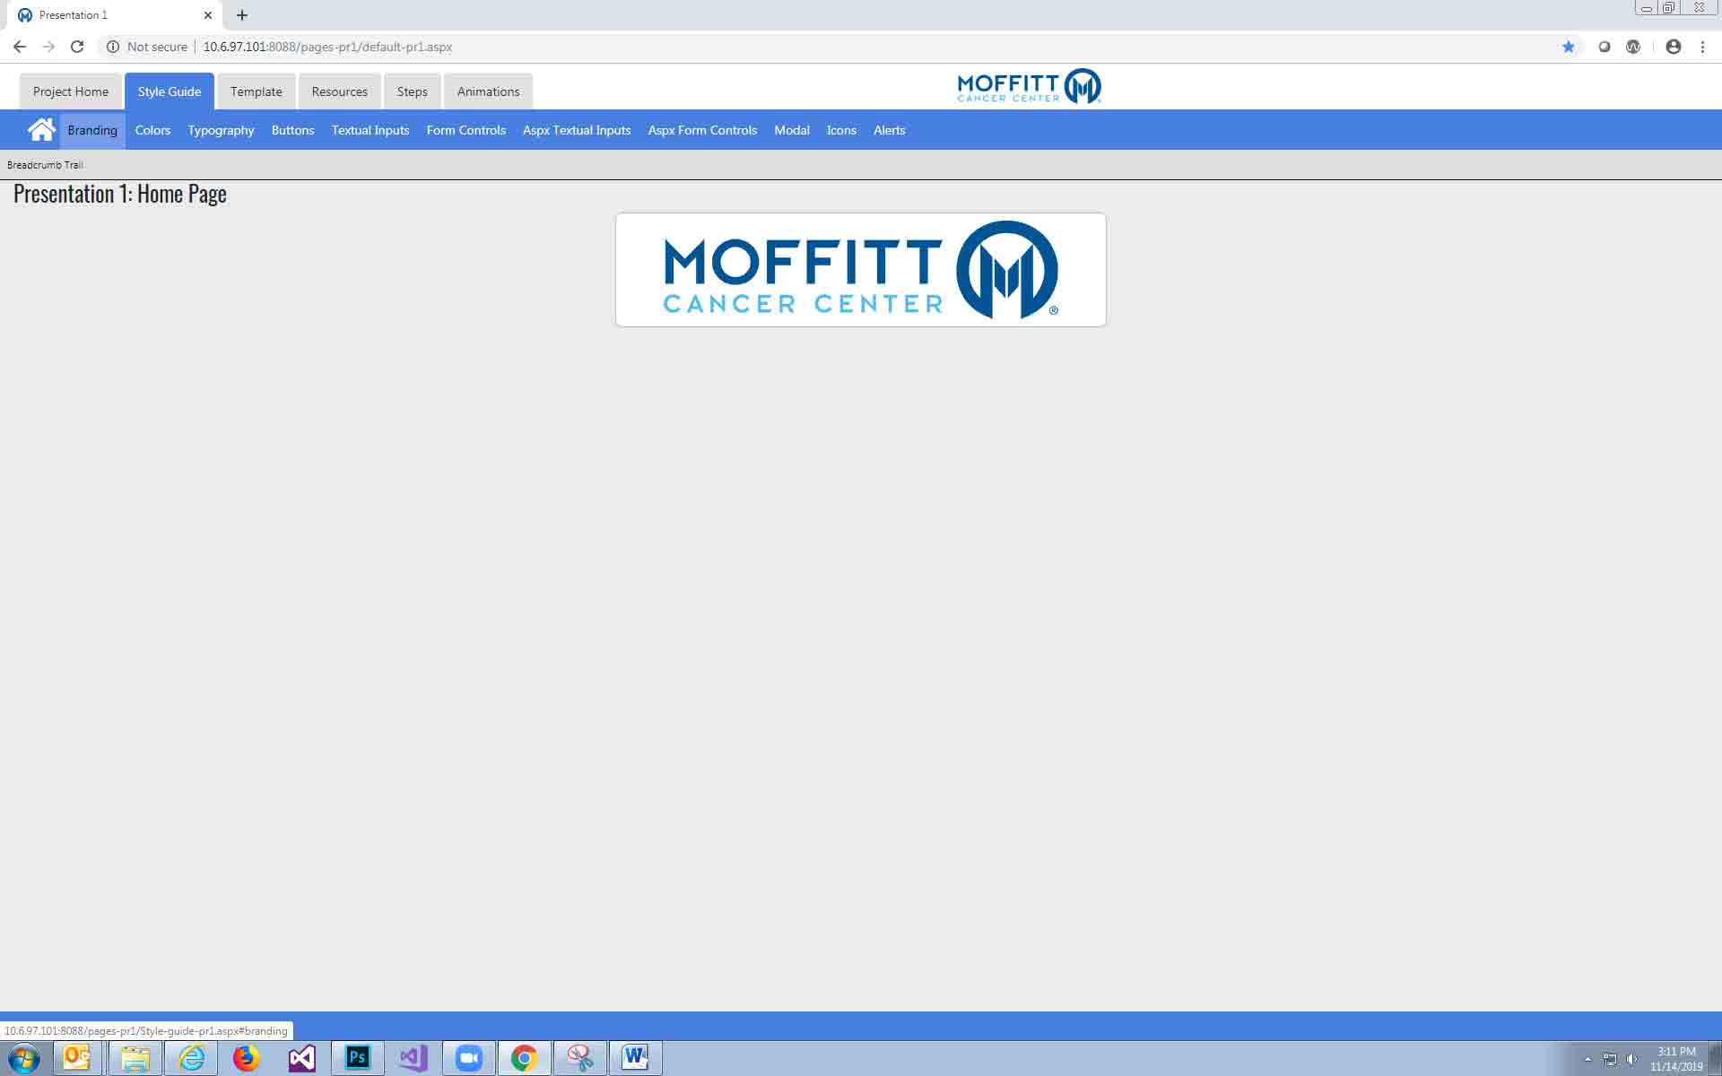Image resolution: width=1722 pixels, height=1076 pixels.
Task: Click the white home icon in navbar
Action: coord(41,130)
